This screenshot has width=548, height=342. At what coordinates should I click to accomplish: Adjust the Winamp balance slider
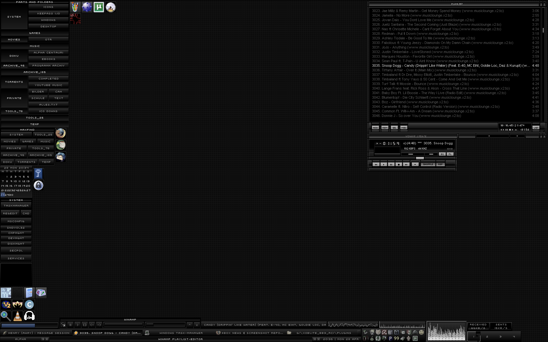(x=432, y=154)
